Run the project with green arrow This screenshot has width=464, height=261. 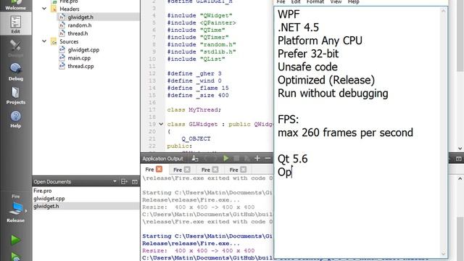[x=15, y=240]
